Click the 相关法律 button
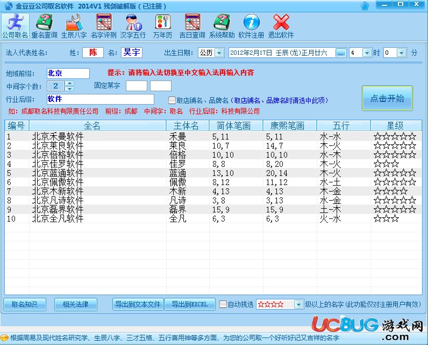Viewport: 428px width, 345px height. point(76,304)
